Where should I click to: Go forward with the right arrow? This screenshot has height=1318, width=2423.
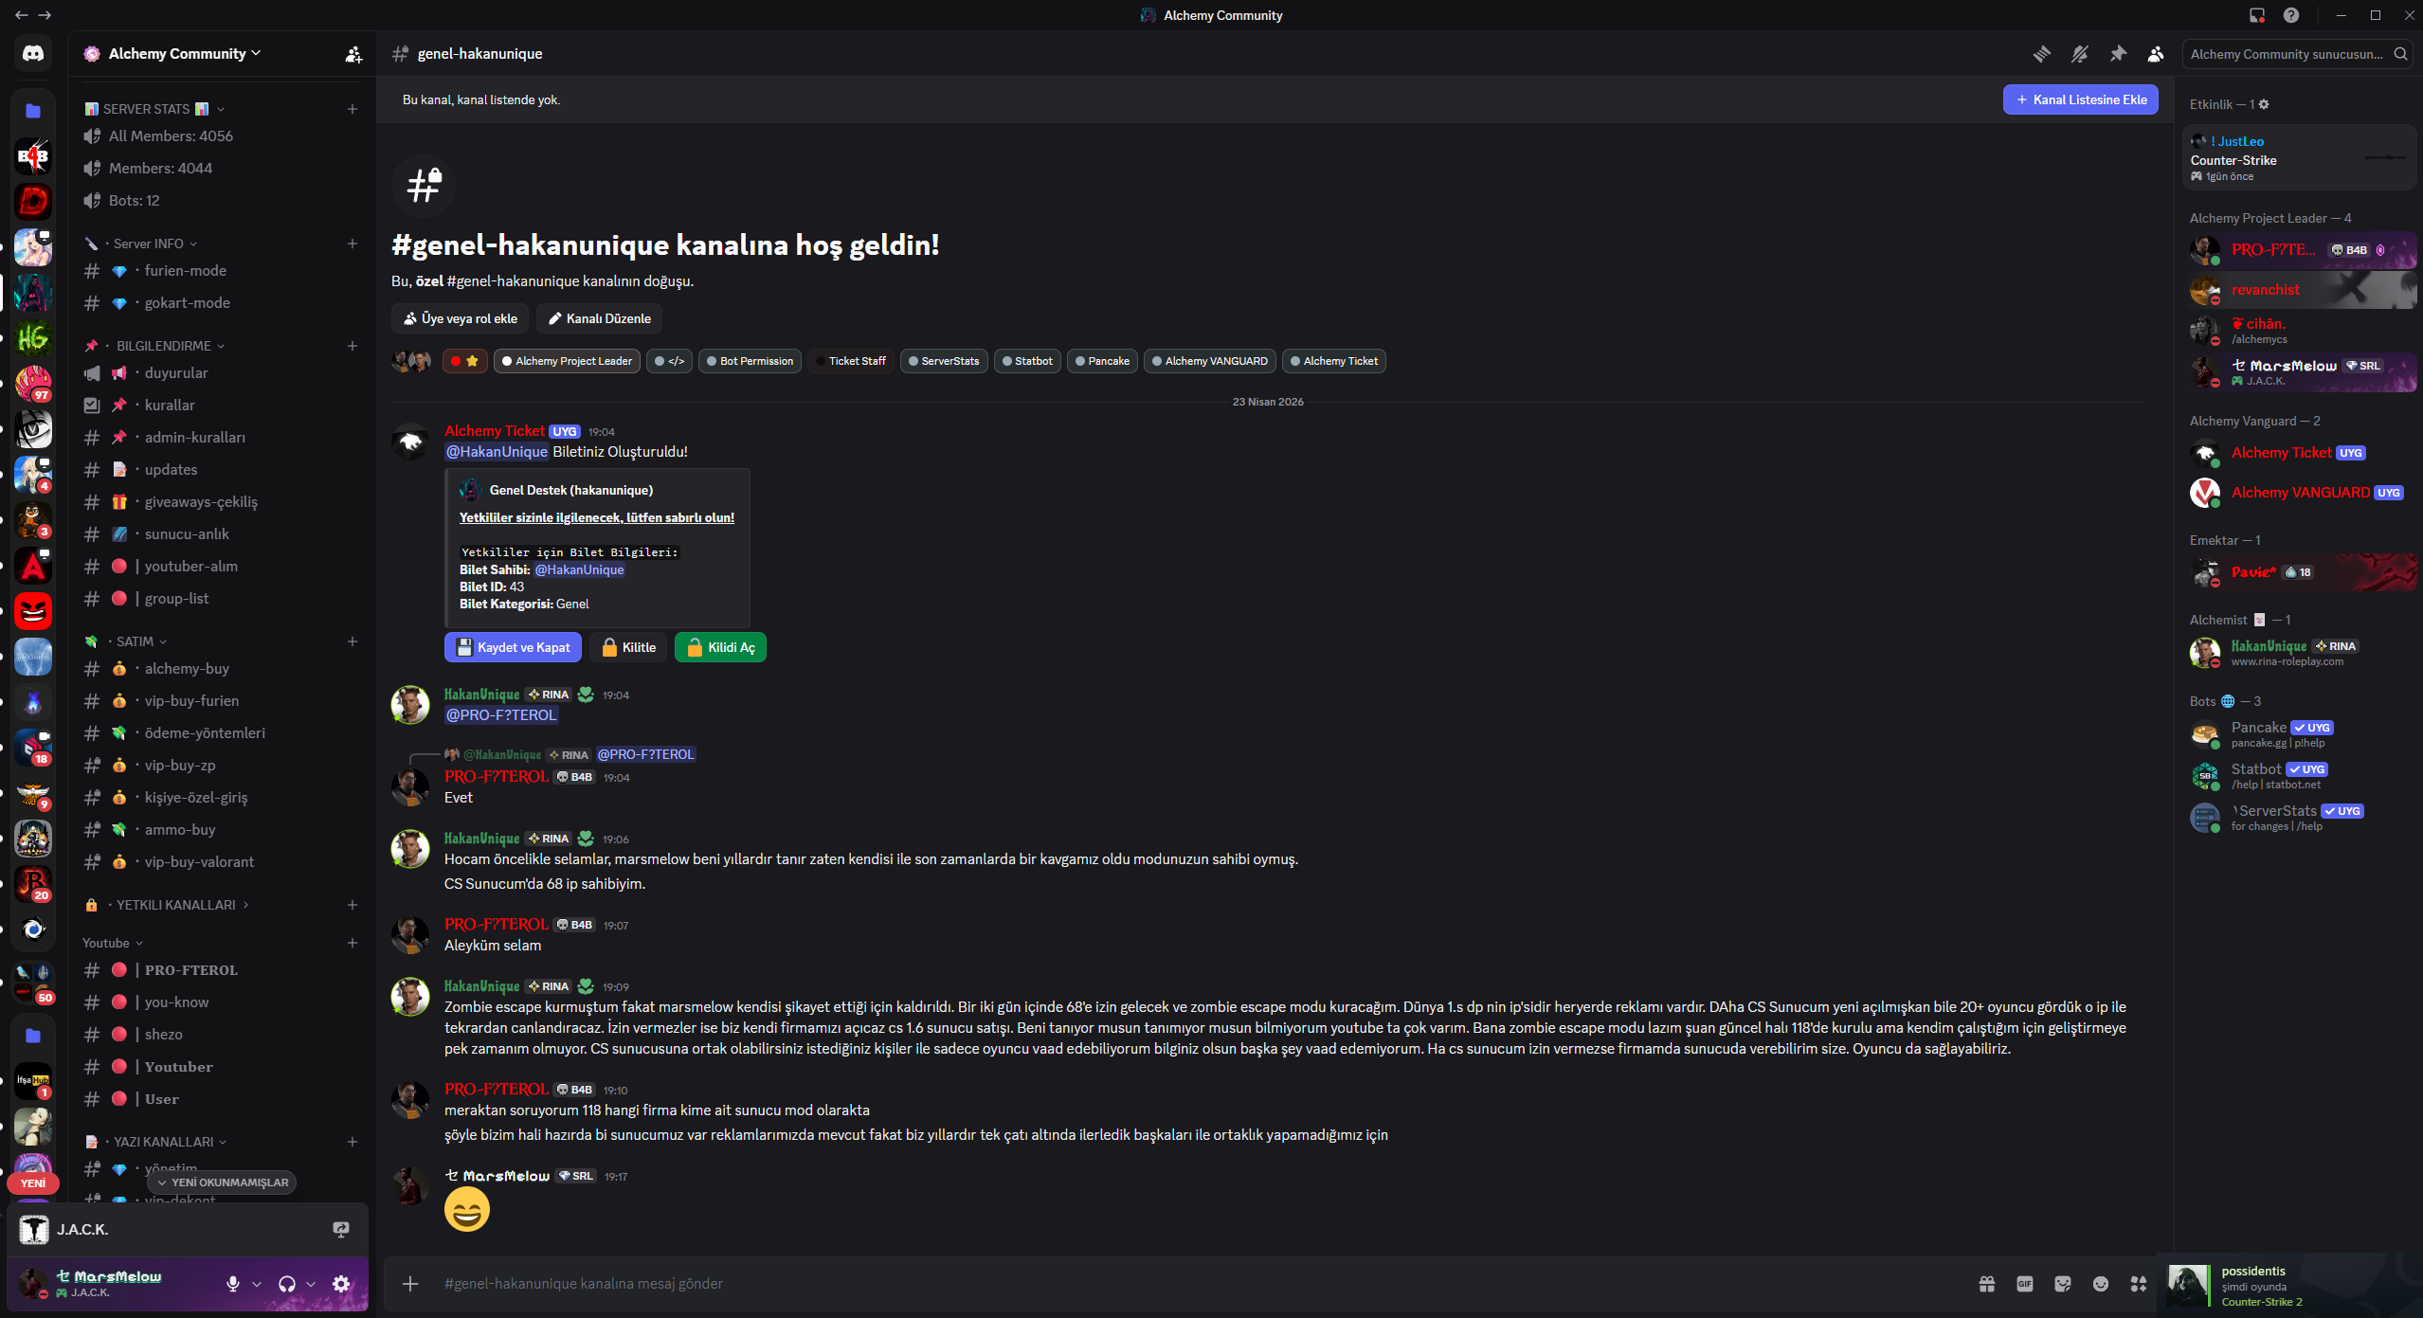point(45,15)
